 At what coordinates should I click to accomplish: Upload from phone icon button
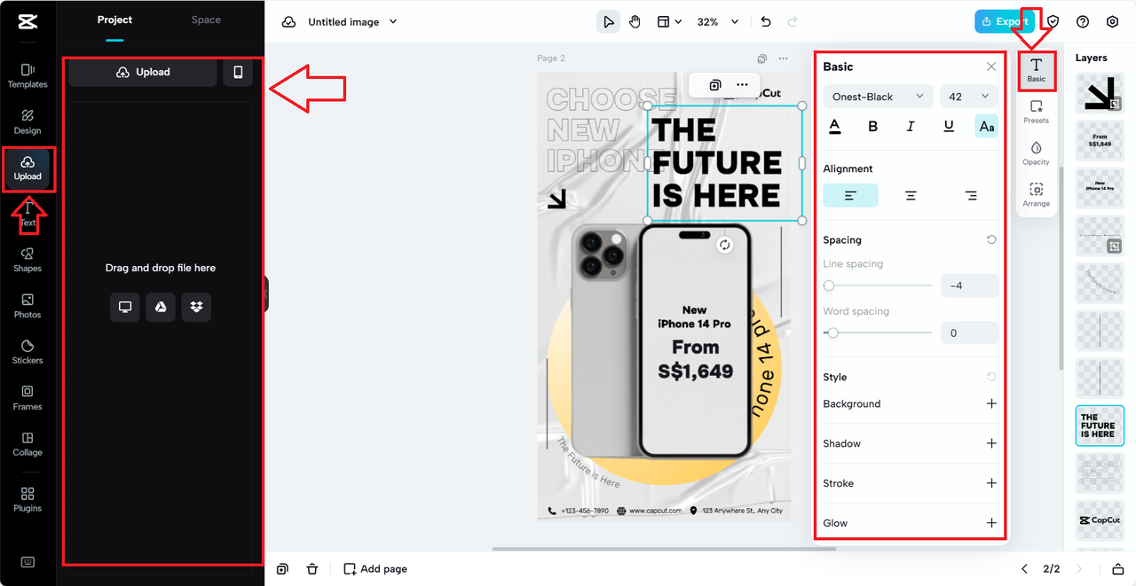click(238, 73)
